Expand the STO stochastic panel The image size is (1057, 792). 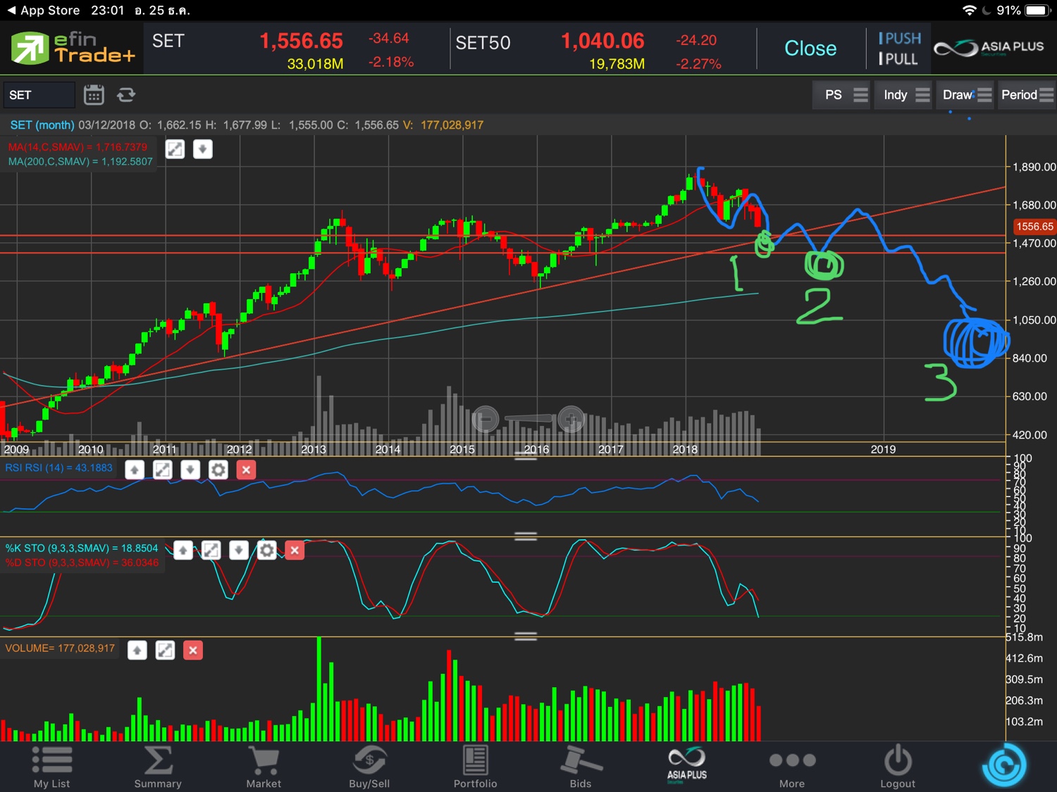tap(211, 550)
